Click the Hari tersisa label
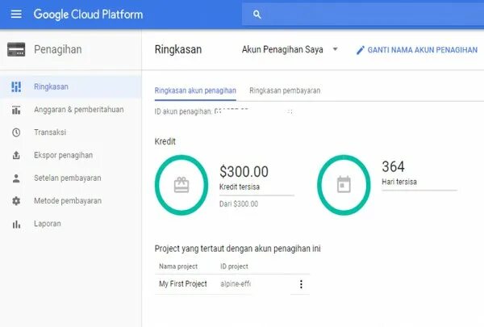Image resolution: width=484 pixels, height=327 pixels. pyautogui.click(x=399, y=182)
